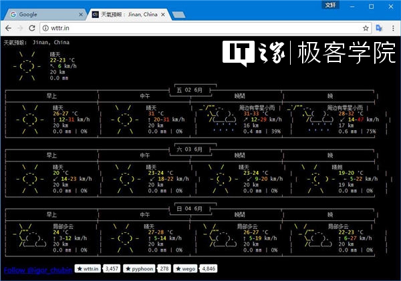View site information for wttr.in
This screenshot has width=401, height=281.
(x=45, y=28)
